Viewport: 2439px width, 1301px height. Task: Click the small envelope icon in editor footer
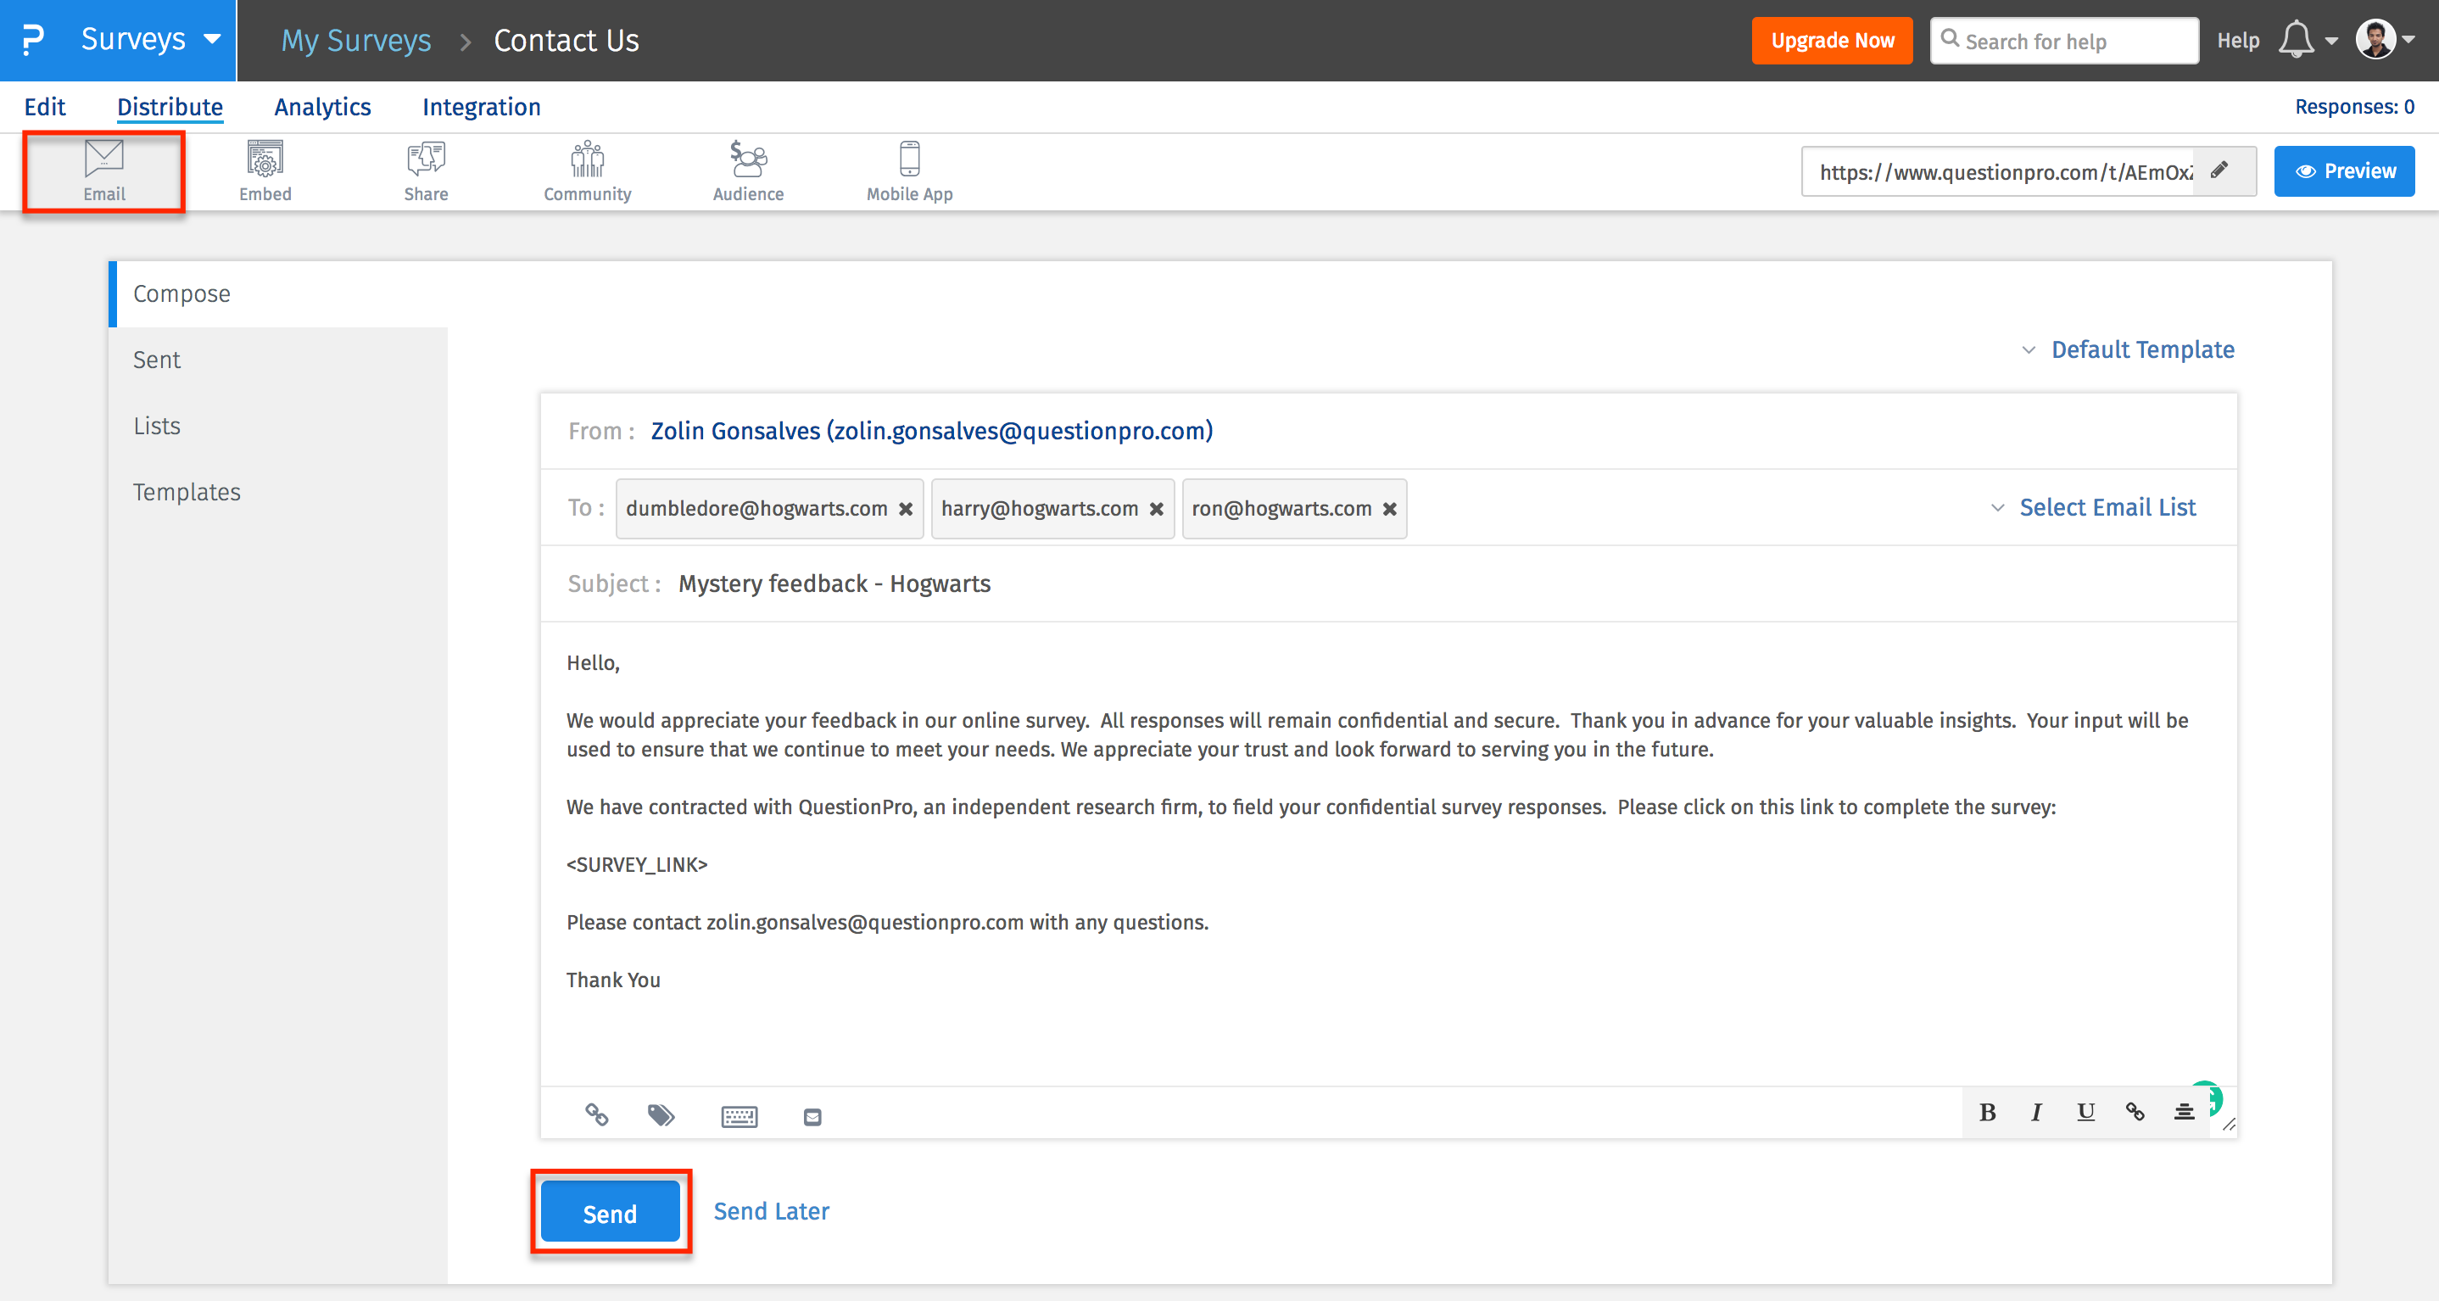pyautogui.click(x=812, y=1117)
